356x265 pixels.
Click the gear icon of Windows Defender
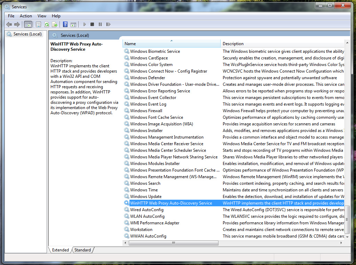pyautogui.click(x=126, y=77)
